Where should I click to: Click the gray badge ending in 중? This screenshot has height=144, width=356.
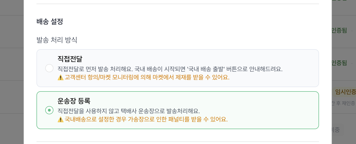click(x=336, y=130)
